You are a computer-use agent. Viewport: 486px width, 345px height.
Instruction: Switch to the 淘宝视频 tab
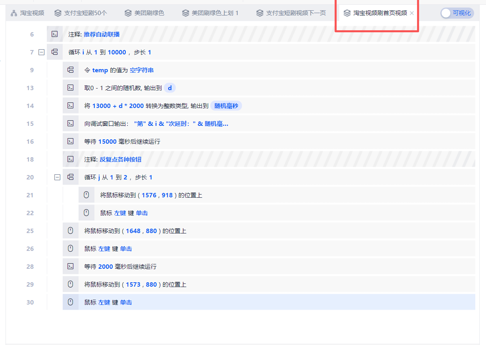pyautogui.click(x=27, y=13)
